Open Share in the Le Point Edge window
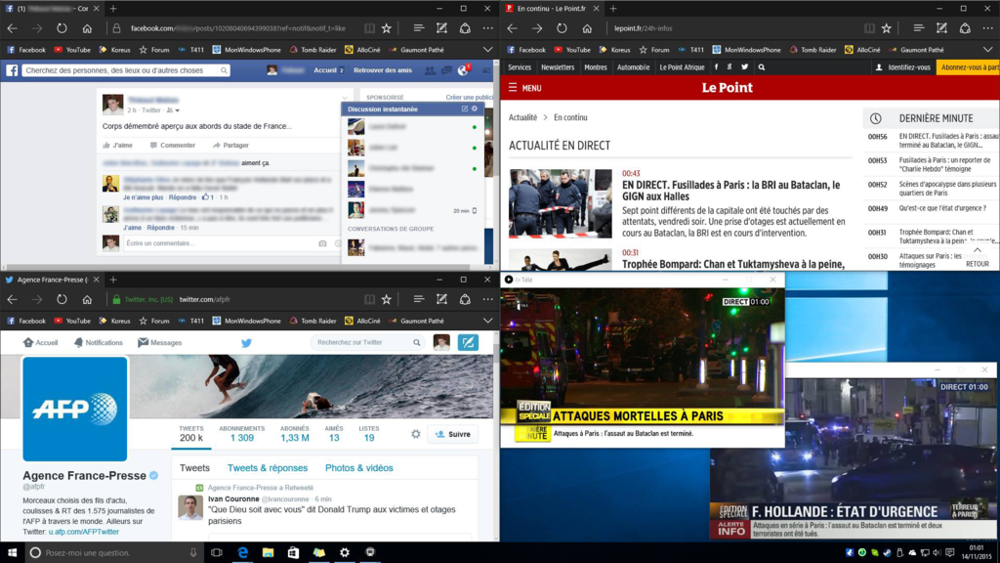Viewport: 1000px width, 563px height. tap(965, 28)
